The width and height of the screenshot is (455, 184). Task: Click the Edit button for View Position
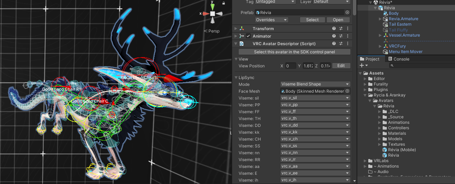click(341, 66)
